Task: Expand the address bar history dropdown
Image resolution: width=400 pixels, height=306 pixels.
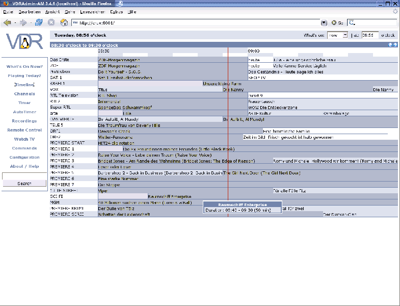Action: pyautogui.click(x=324, y=22)
